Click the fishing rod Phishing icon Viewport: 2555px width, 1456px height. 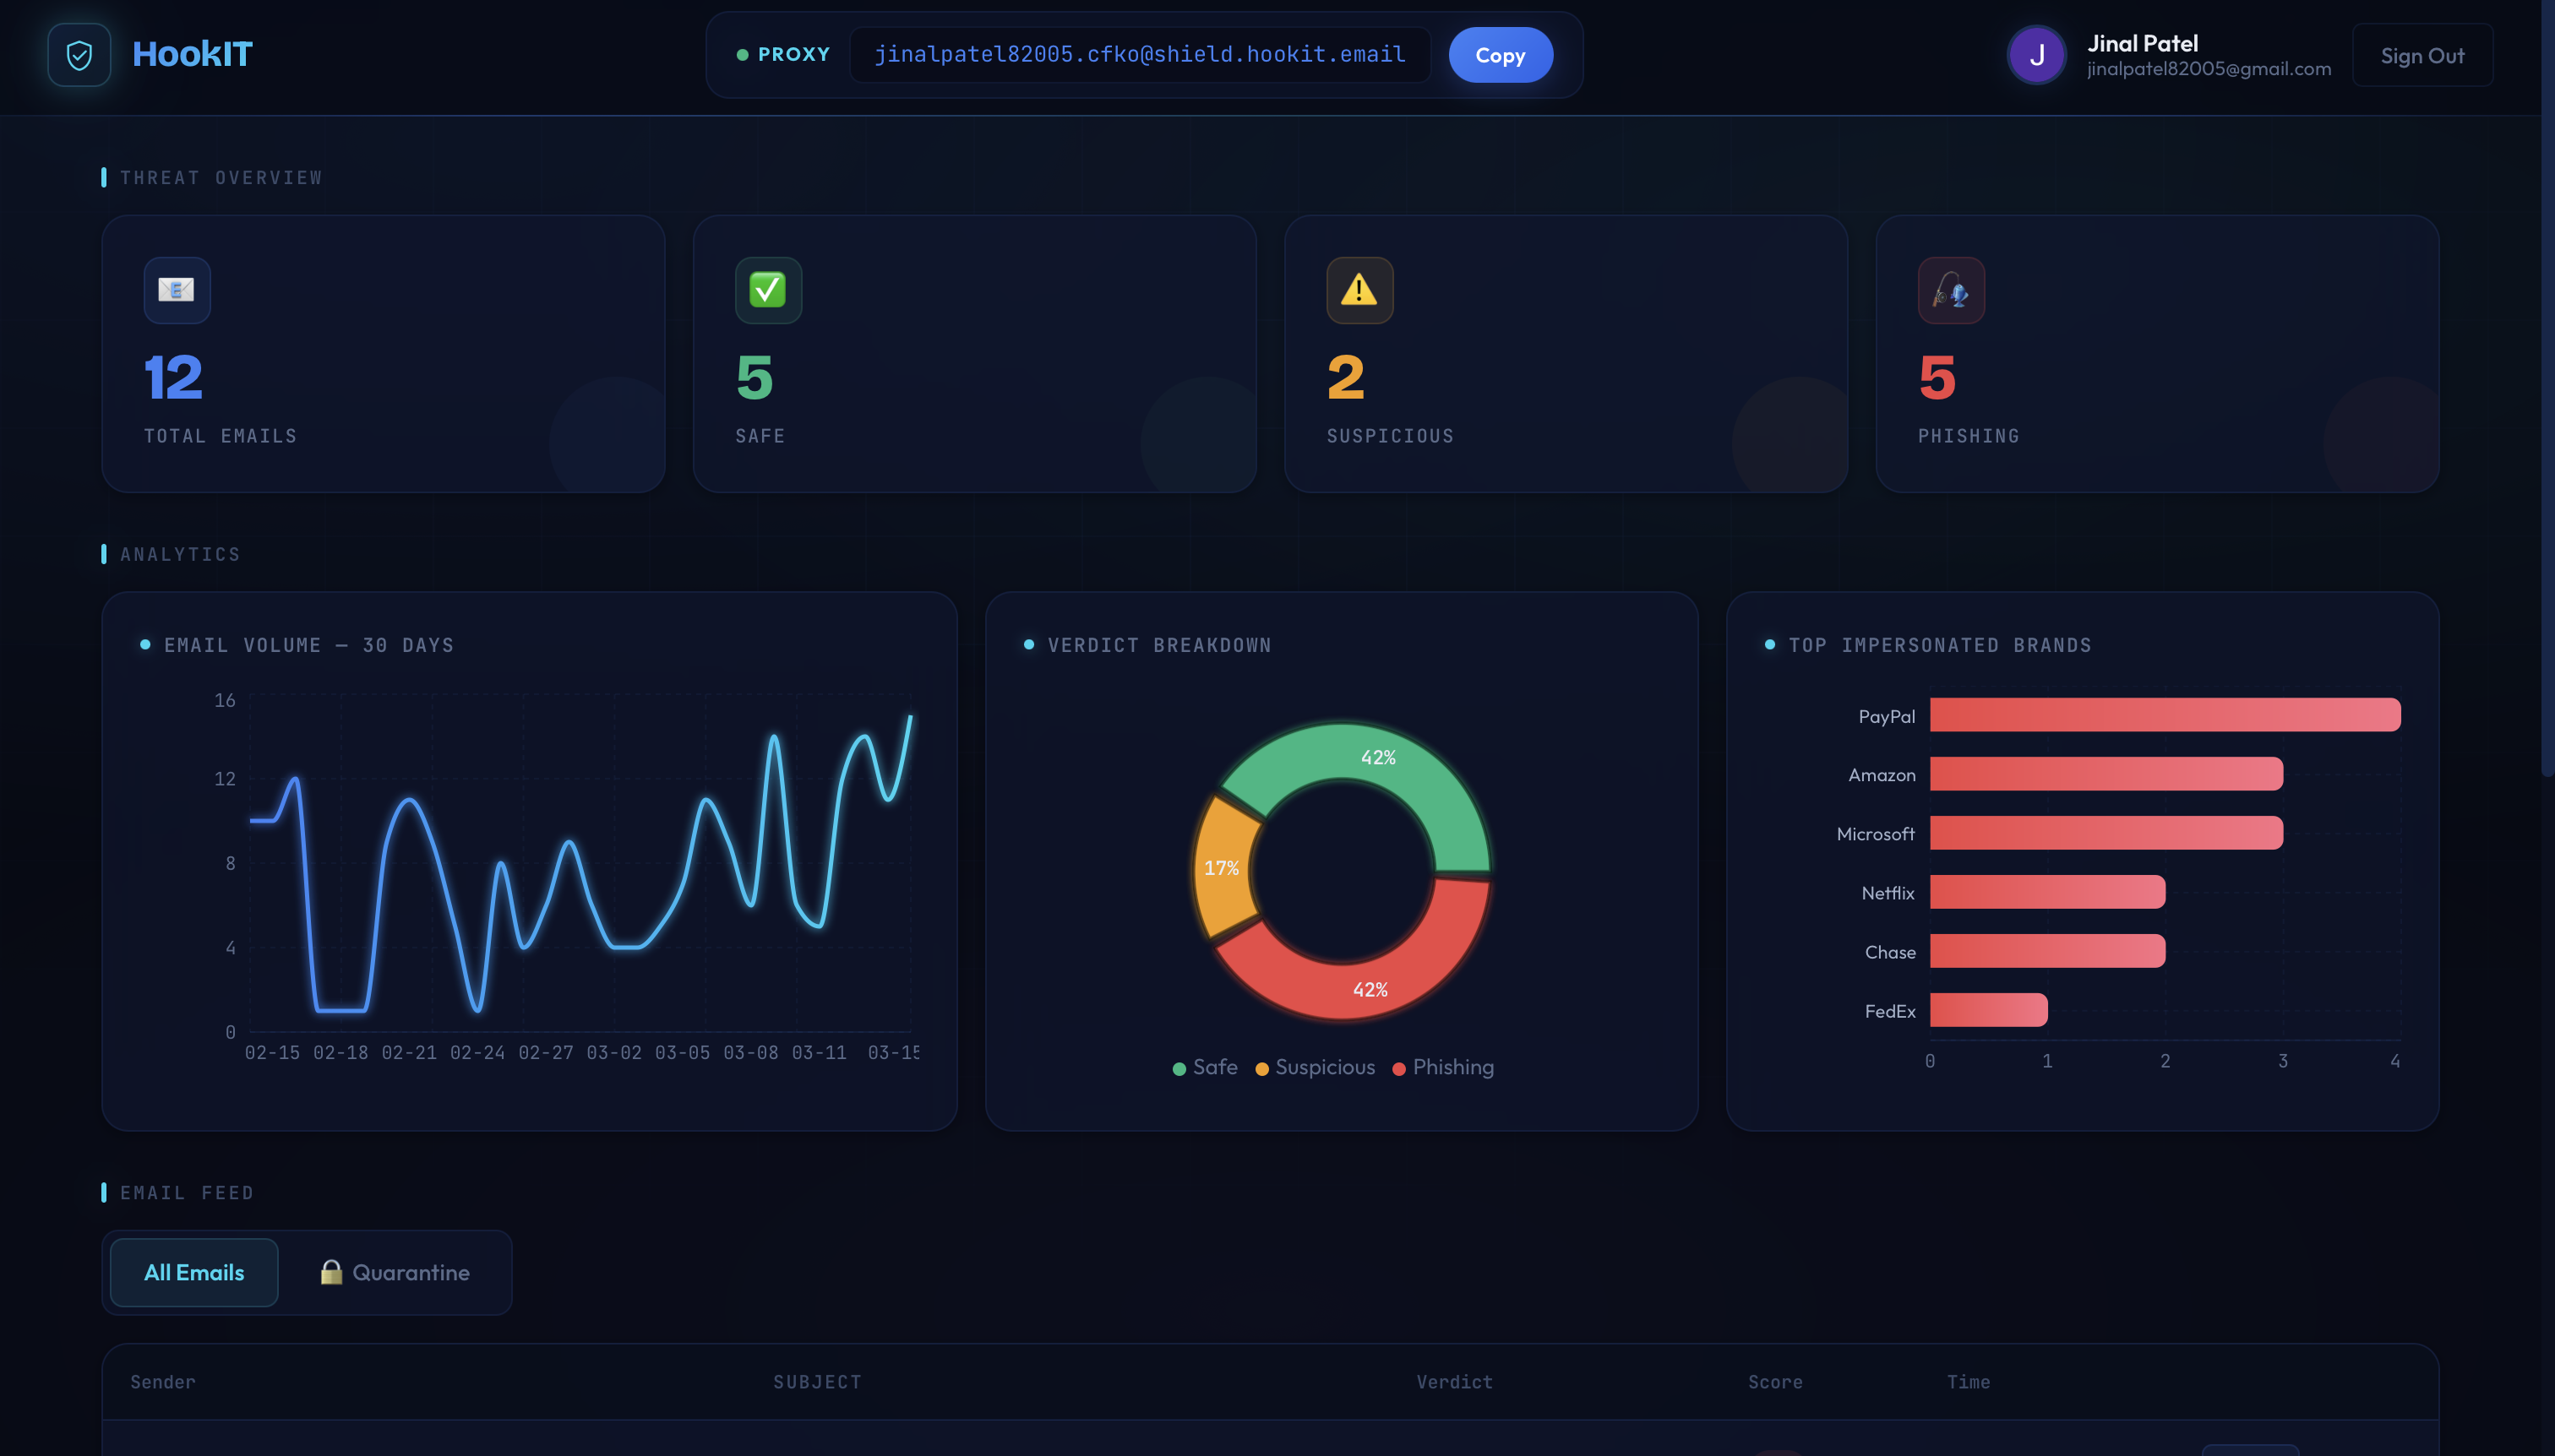point(1951,290)
